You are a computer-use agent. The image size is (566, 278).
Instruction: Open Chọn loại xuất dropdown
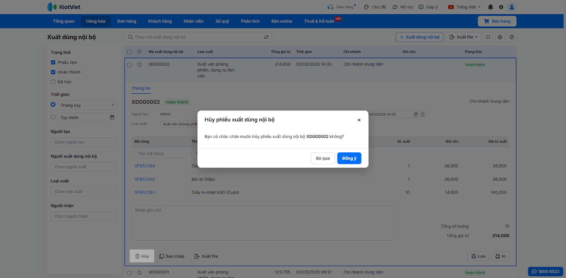pos(84,192)
